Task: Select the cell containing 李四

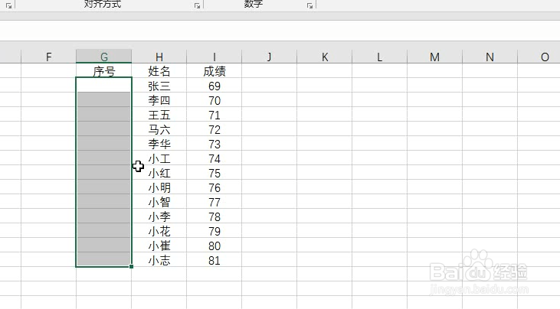Action: pos(159,99)
